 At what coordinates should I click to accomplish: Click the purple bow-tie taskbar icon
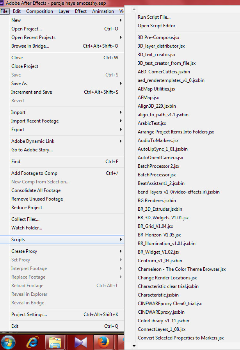pos(80,342)
